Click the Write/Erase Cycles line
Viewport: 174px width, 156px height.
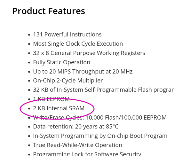[100, 118]
